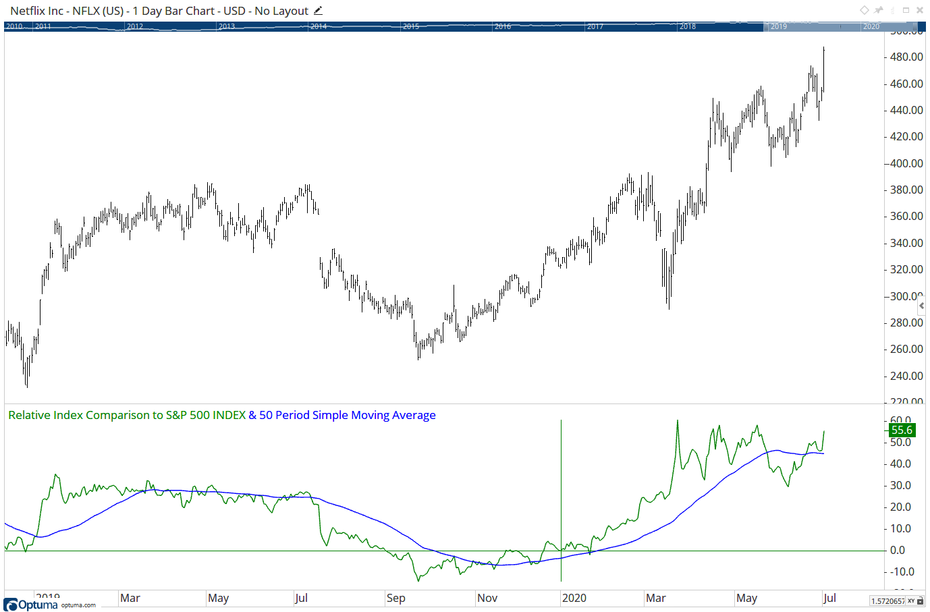930x612 pixels.
Task: Jump to 2016 in the overview timeline
Action: coord(503,26)
